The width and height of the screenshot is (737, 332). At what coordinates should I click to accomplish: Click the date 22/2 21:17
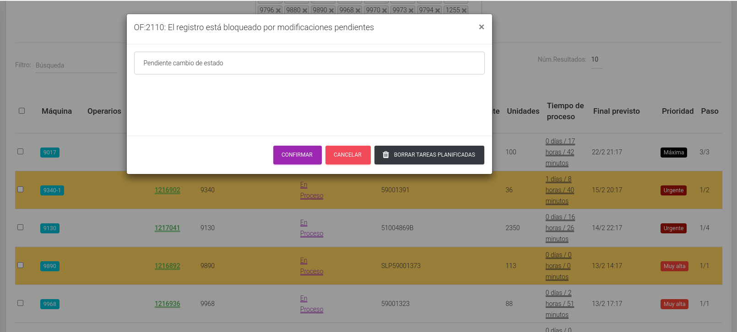pyautogui.click(x=607, y=152)
